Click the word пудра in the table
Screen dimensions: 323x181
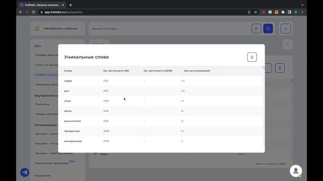coord(68,81)
